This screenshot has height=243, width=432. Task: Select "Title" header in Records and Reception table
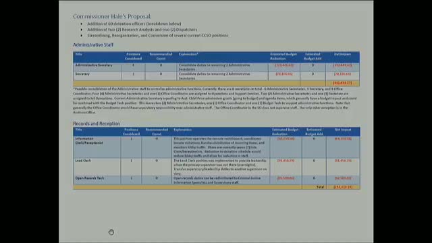coord(79,130)
